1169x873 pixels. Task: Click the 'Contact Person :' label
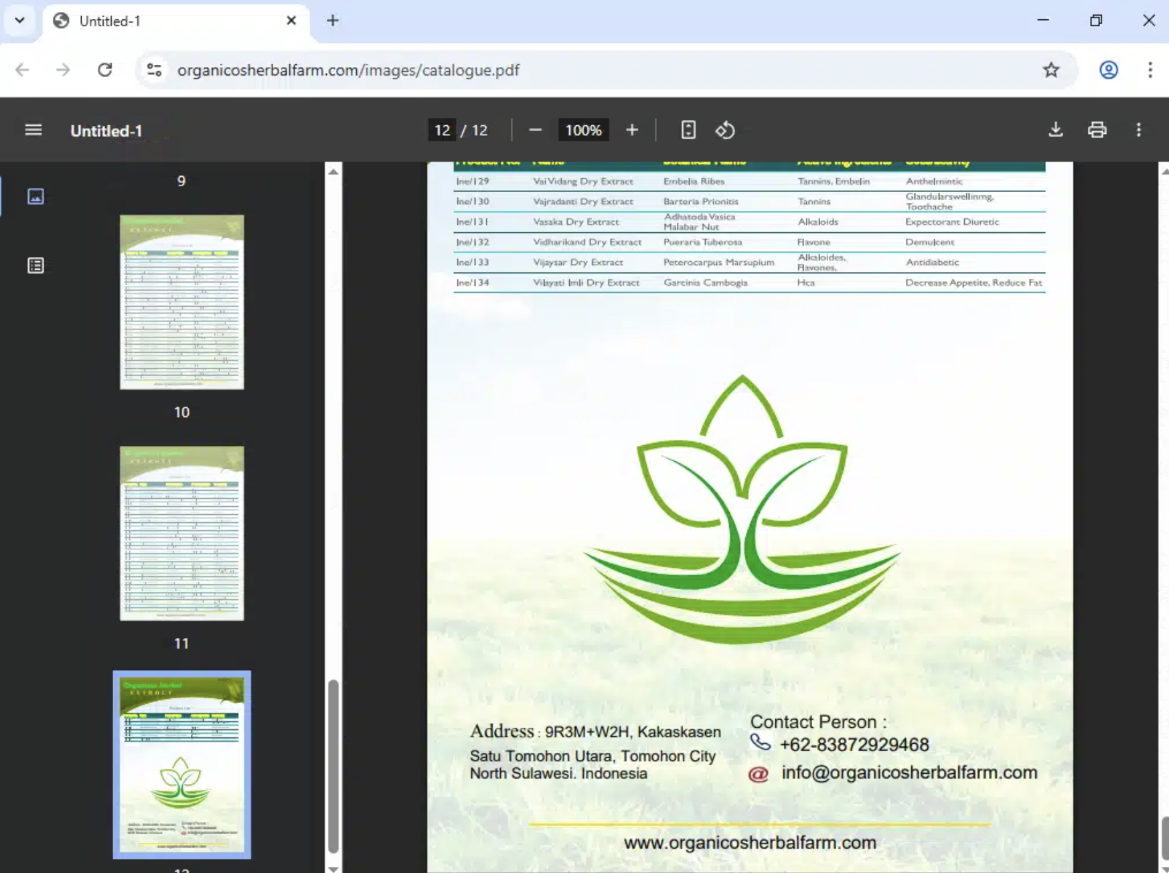pos(818,722)
